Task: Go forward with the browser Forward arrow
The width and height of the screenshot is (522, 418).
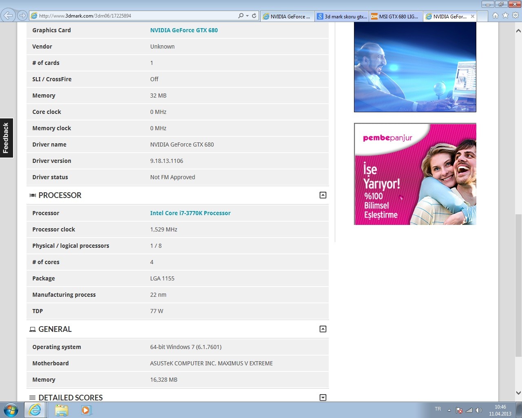Action: (22, 16)
